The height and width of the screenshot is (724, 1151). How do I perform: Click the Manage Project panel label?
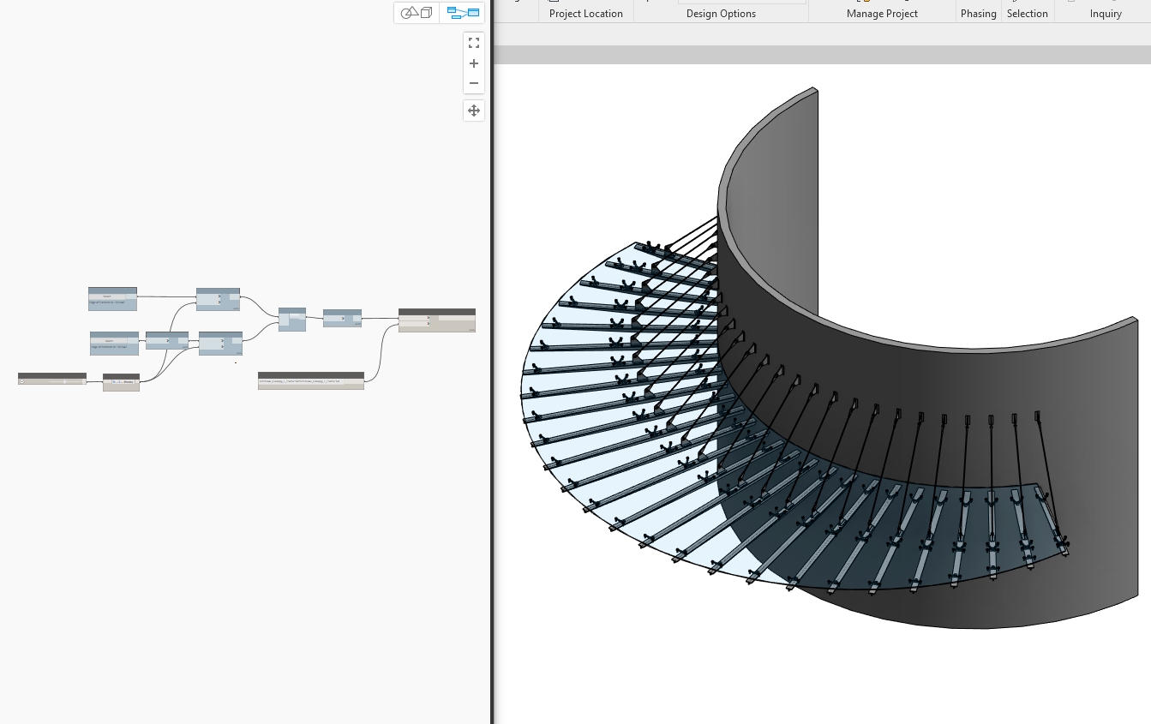881,14
